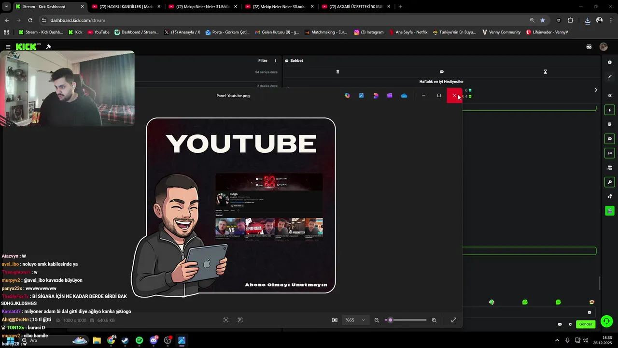Viewport: 618px width, 348px height.
Task: Switch to the Mekip Neler Neler 30.bölüm tab
Action: (280, 7)
